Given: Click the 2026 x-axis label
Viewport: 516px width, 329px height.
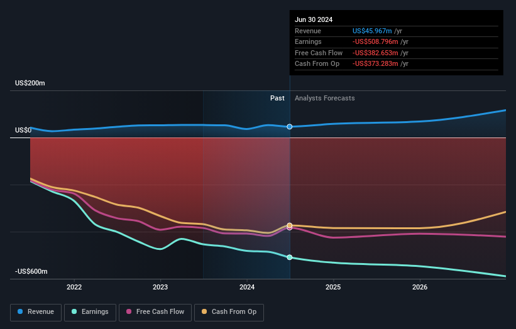Looking at the screenshot, I should click(x=420, y=287).
